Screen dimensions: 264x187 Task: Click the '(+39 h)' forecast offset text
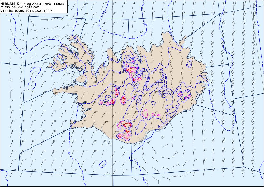(x=48, y=11)
